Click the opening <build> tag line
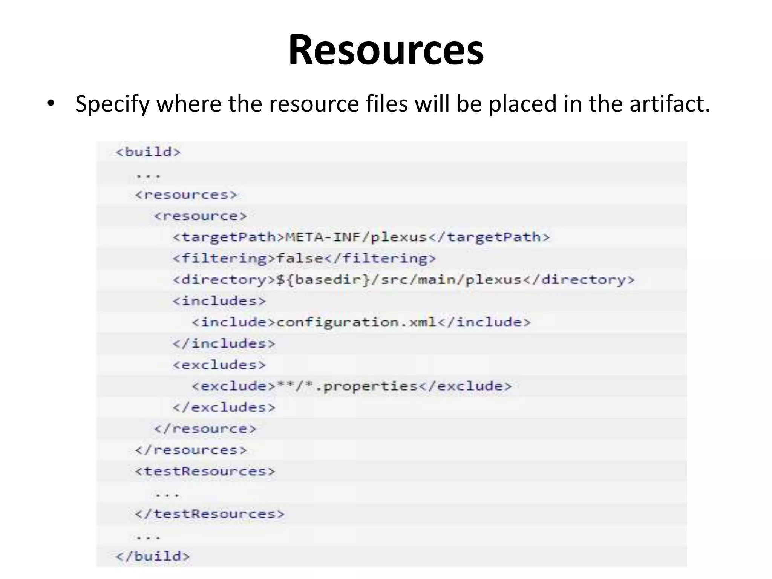Image resolution: width=772 pixels, height=579 pixels. (x=149, y=152)
